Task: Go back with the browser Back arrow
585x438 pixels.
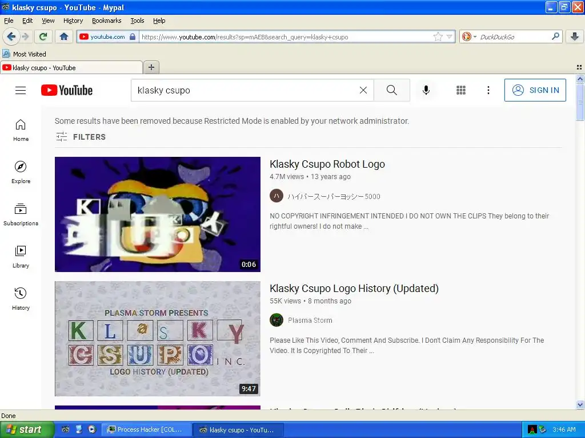Action: tap(11, 36)
